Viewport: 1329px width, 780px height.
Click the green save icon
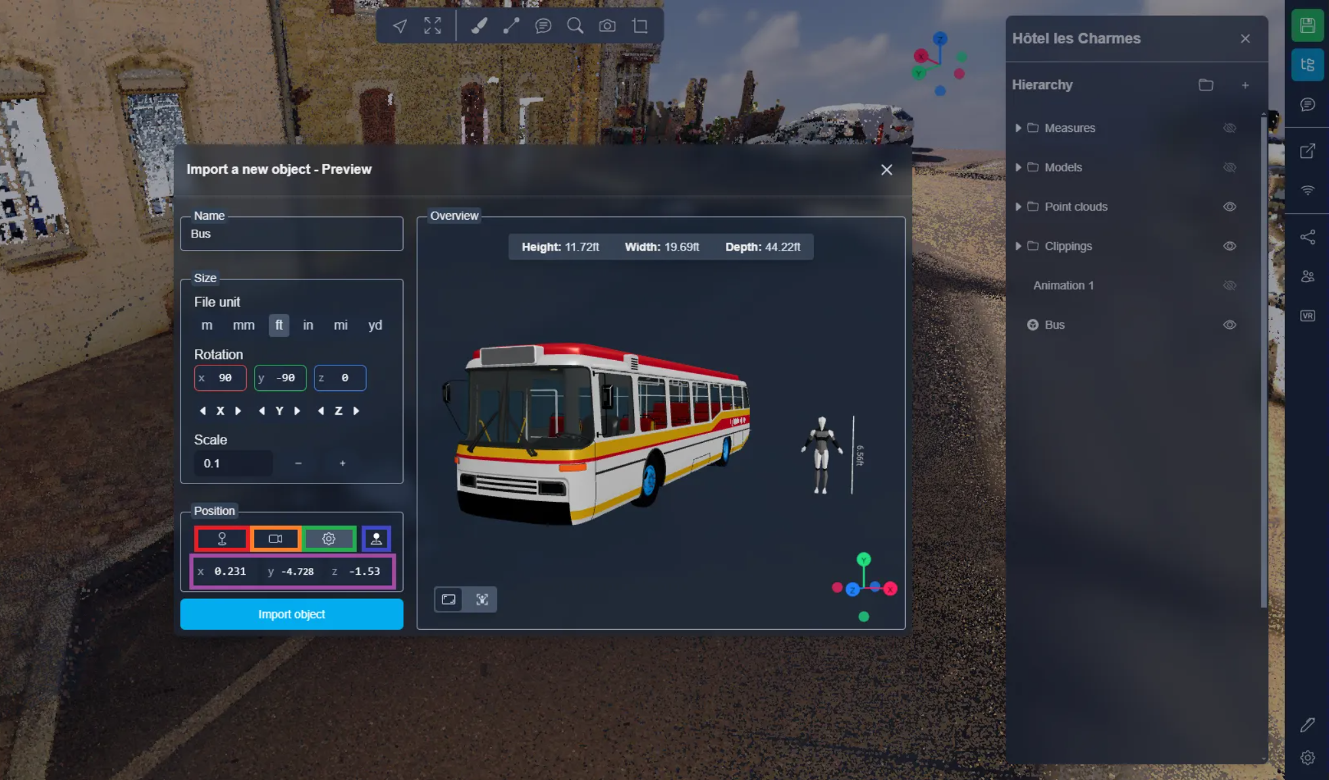click(x=1307, y=26)
